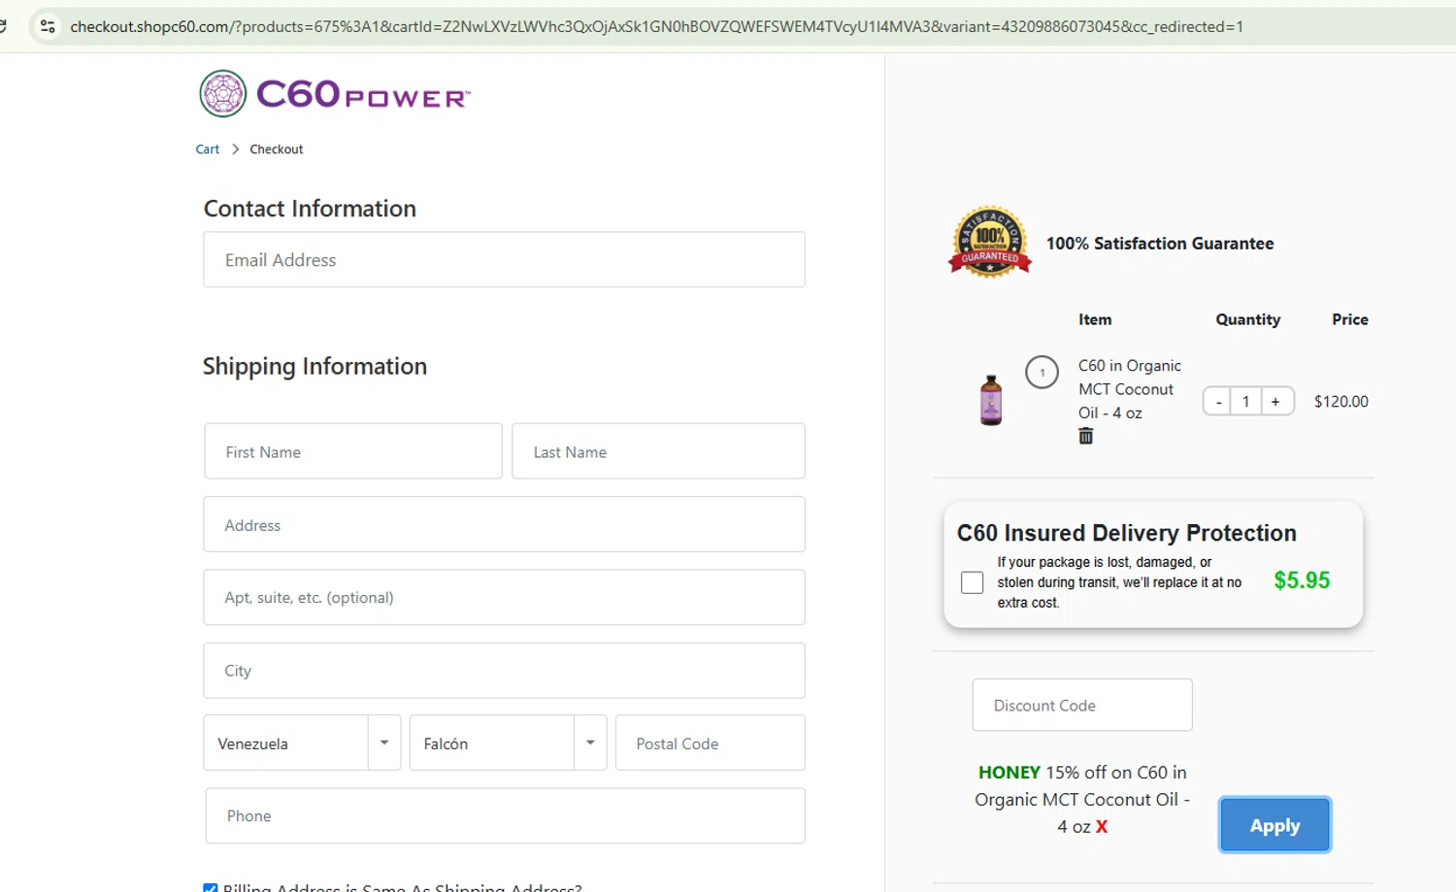Focus the Apt, suite, etc. field
This screenshot has width=1456, height=892.
[x=504, y=598]
